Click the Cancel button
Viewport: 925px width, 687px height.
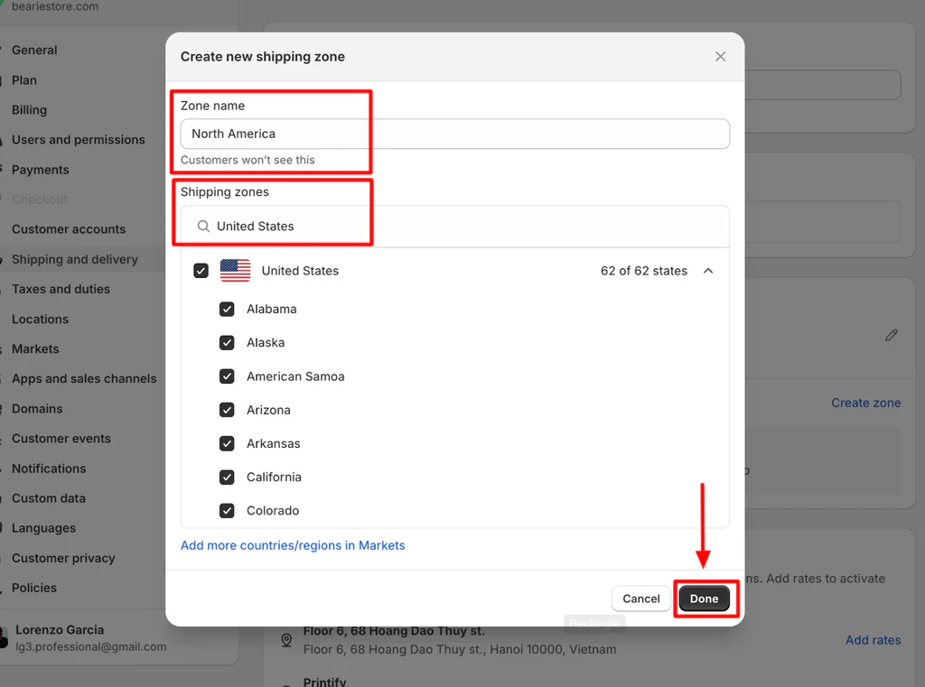(641, 599)
